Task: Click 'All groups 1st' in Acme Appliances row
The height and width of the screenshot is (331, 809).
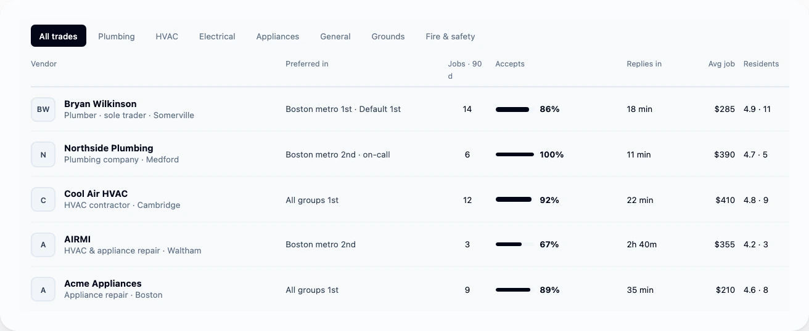Action: pyautogui.click(x=312, y=290)
